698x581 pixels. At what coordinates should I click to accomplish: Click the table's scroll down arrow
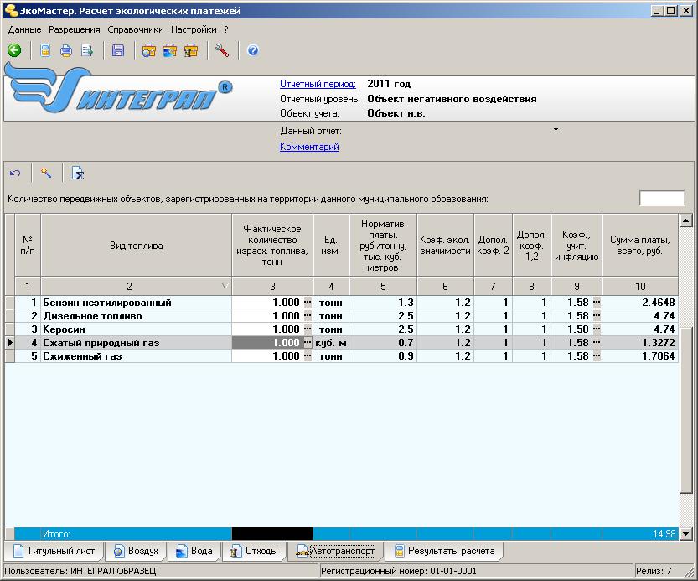click(686, 533)
